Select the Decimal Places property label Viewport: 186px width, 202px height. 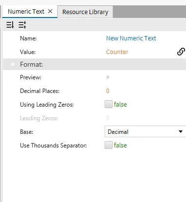40,91
